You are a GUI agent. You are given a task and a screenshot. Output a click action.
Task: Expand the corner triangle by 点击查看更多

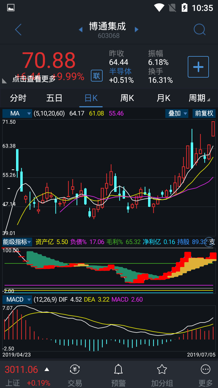[5, 81]
